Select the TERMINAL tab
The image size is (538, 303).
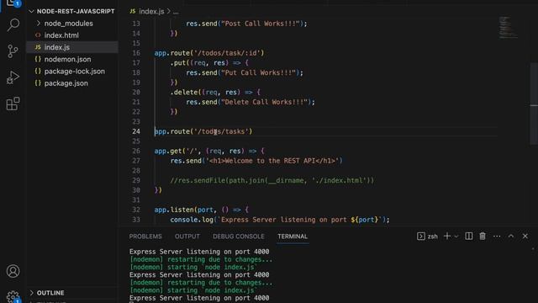point(293,237)
